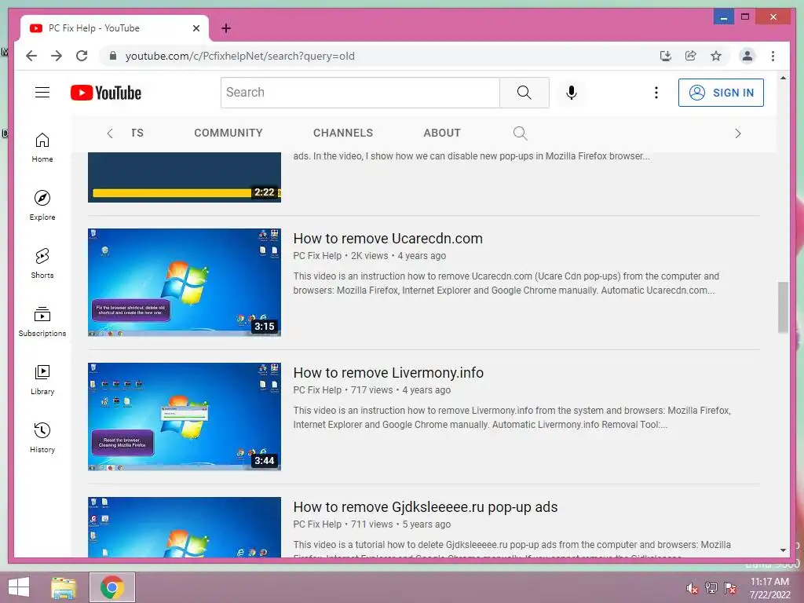Viewport: 804px width, 603px height.
Task: Switch to the COMMUNITY tab
Action: click(x=228, y=133)
